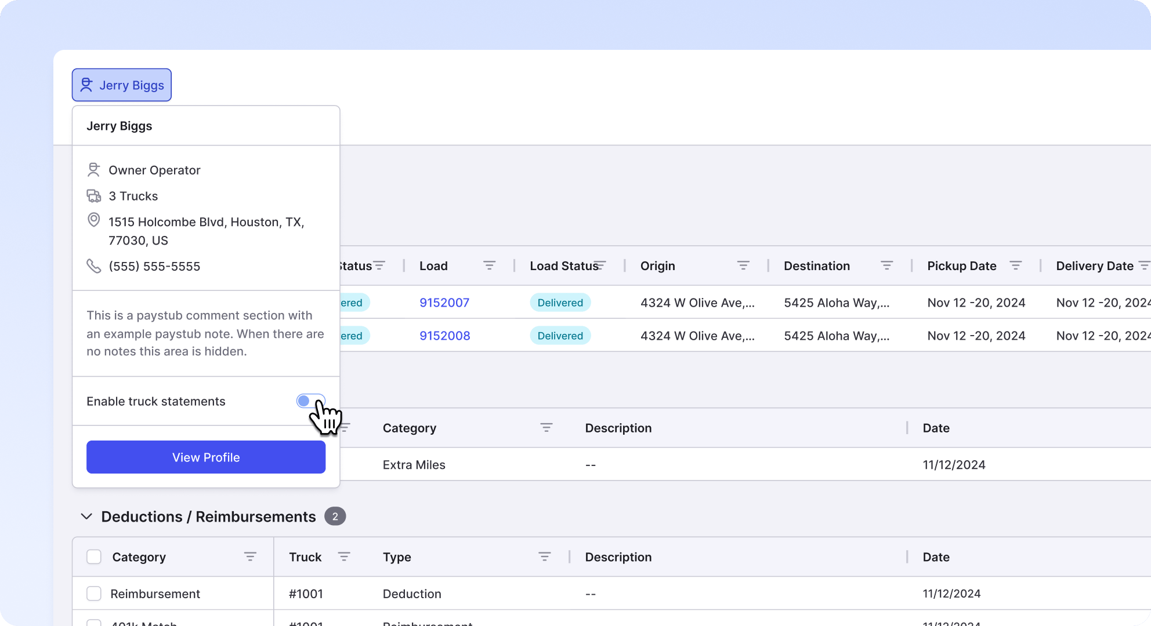Check the Reimbursement row checkbox

pyautogui.click(x=94, y=594)
